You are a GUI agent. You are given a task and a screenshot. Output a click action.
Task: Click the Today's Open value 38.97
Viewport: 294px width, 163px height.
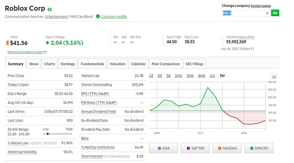pyautogui.click(x=68, y=85)
